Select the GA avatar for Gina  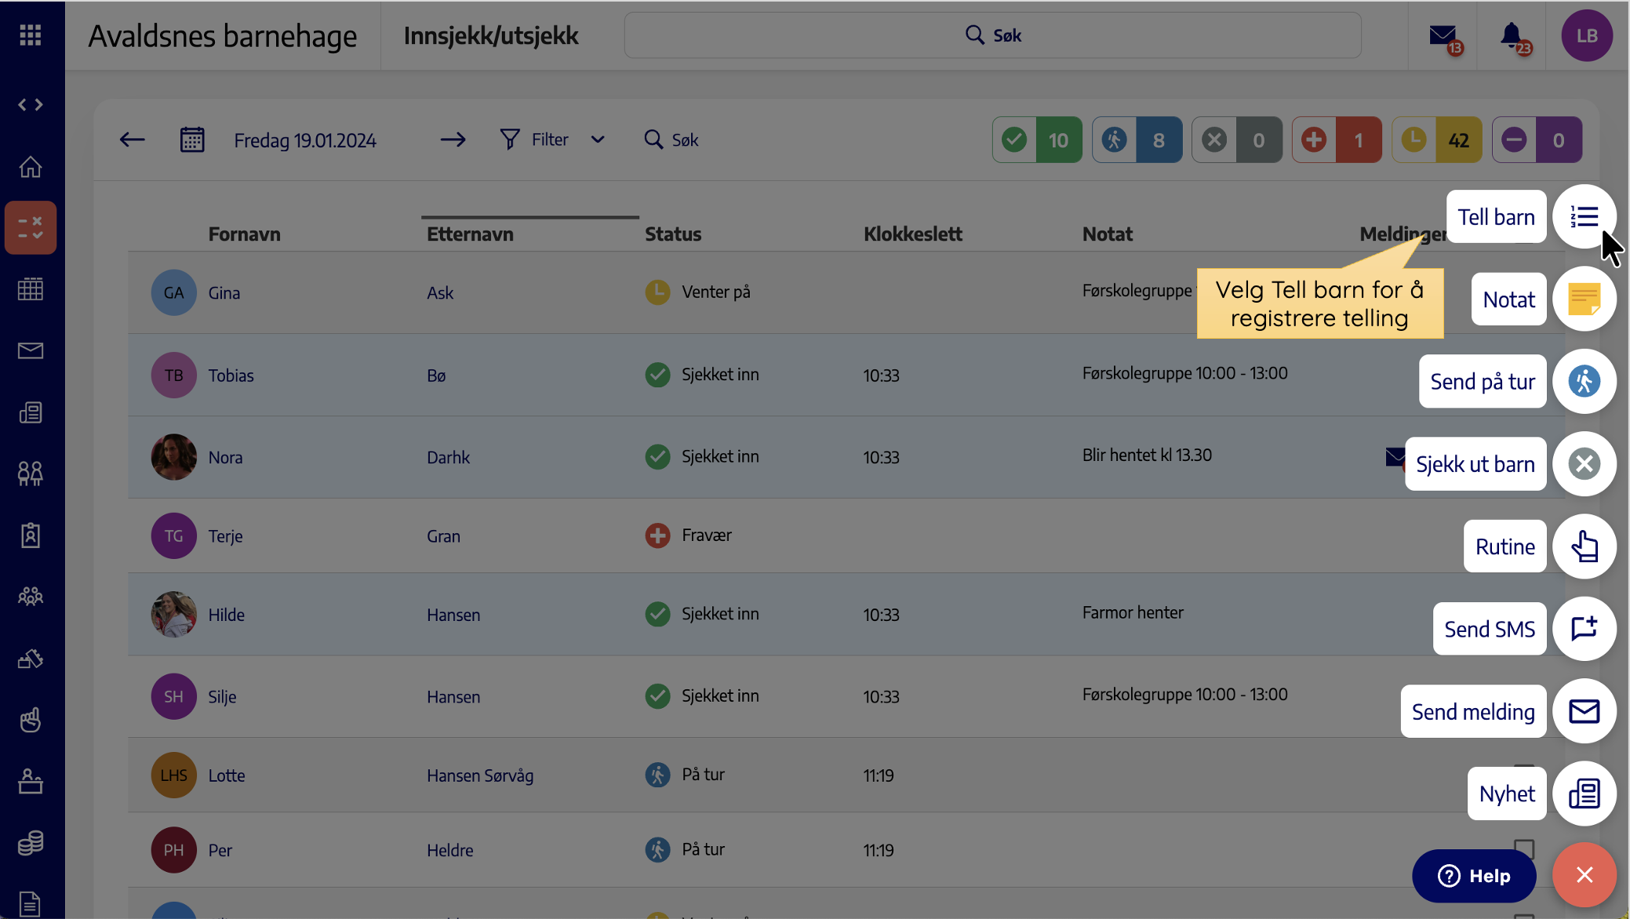coord(173,292)
